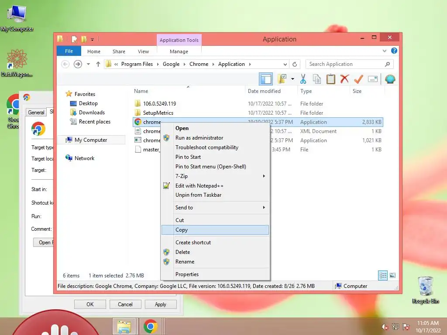The image size is (447, 335).
Task: Click the Refresh button in address bar
Action: [x=295, y=65]
